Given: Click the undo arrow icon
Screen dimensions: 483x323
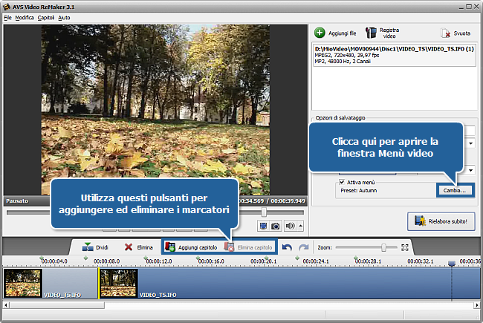Looking at the screenshot, I should pyautogui.click(x=287, y=247).
